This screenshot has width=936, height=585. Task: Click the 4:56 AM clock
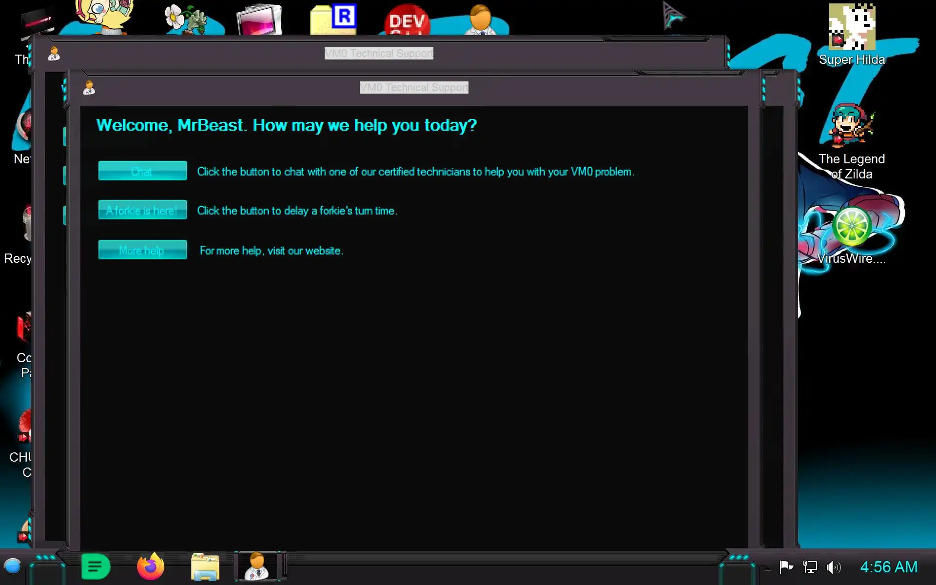pyautogui.click(x=888, y=567)
